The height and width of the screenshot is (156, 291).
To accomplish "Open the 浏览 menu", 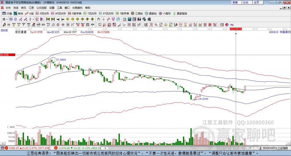I will [x=16, y=8].
